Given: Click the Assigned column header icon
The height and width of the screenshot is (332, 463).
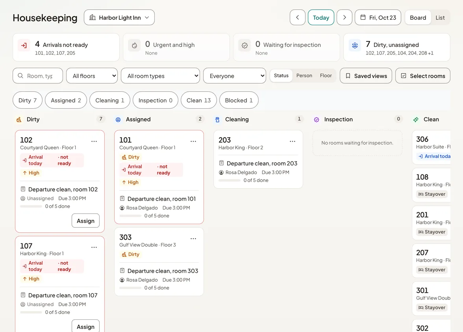Looking at the screenshot, I should 118,120.
